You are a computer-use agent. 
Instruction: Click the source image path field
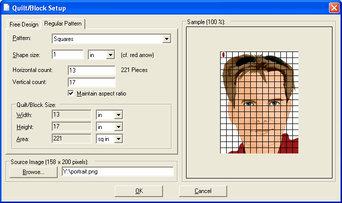pos(118,171)
